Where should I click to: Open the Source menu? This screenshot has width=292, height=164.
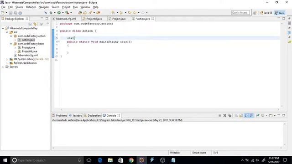19,7
